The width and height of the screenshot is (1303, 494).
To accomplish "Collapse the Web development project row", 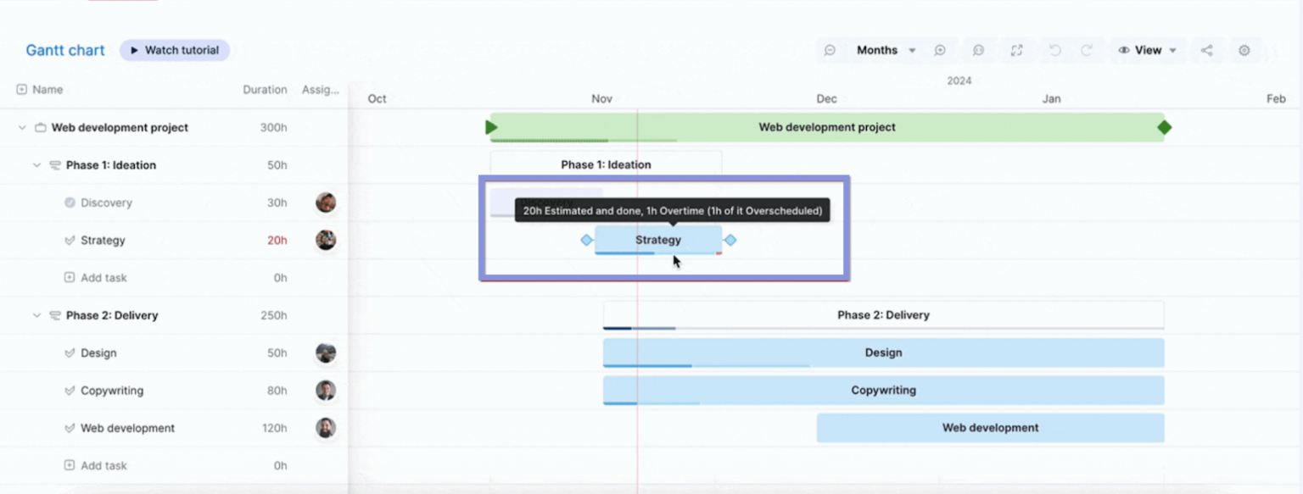I will pyautogui.click(x=20, y=127).
